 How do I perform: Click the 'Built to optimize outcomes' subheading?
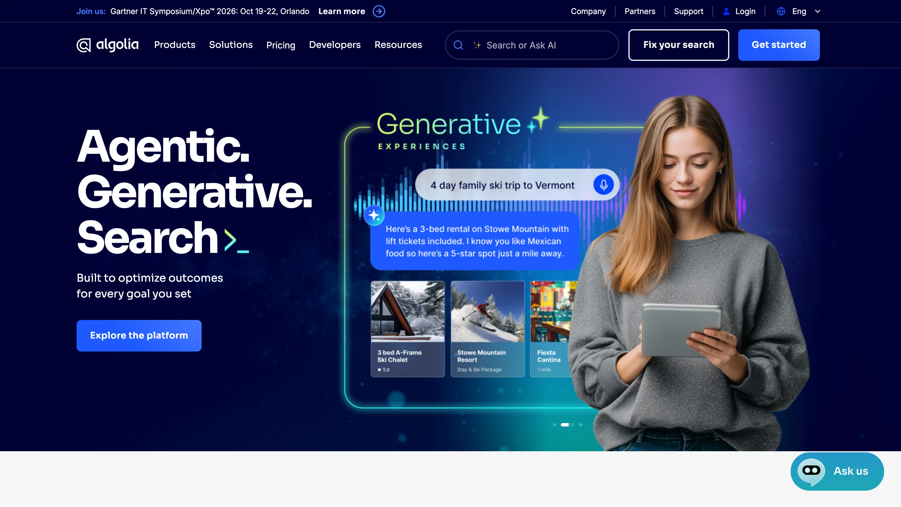click(150, 286)
